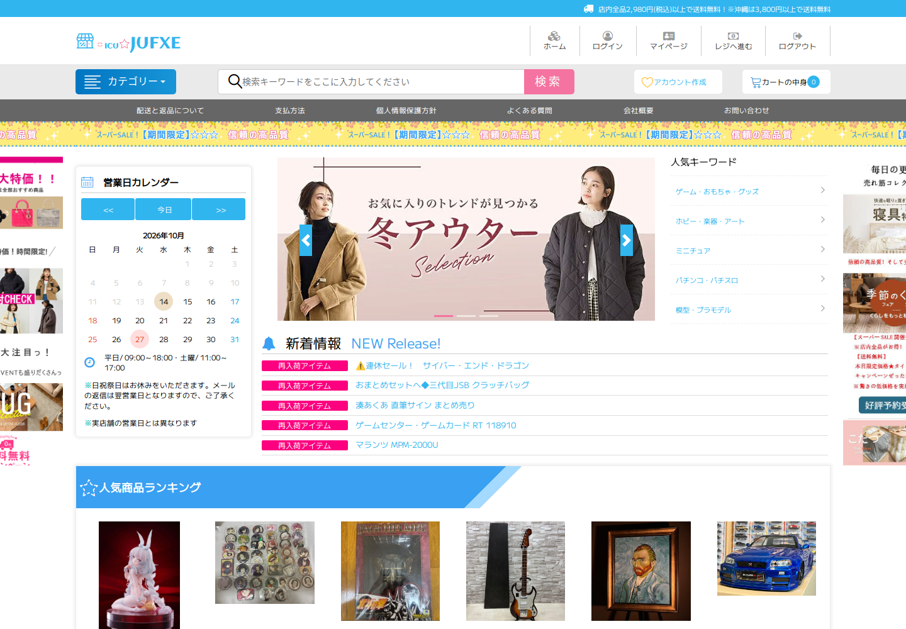Open 湊あくあ 直筆サイン まとめ売り link
Viewport: 906px width, 629px height.
click(x=415, y=405)
